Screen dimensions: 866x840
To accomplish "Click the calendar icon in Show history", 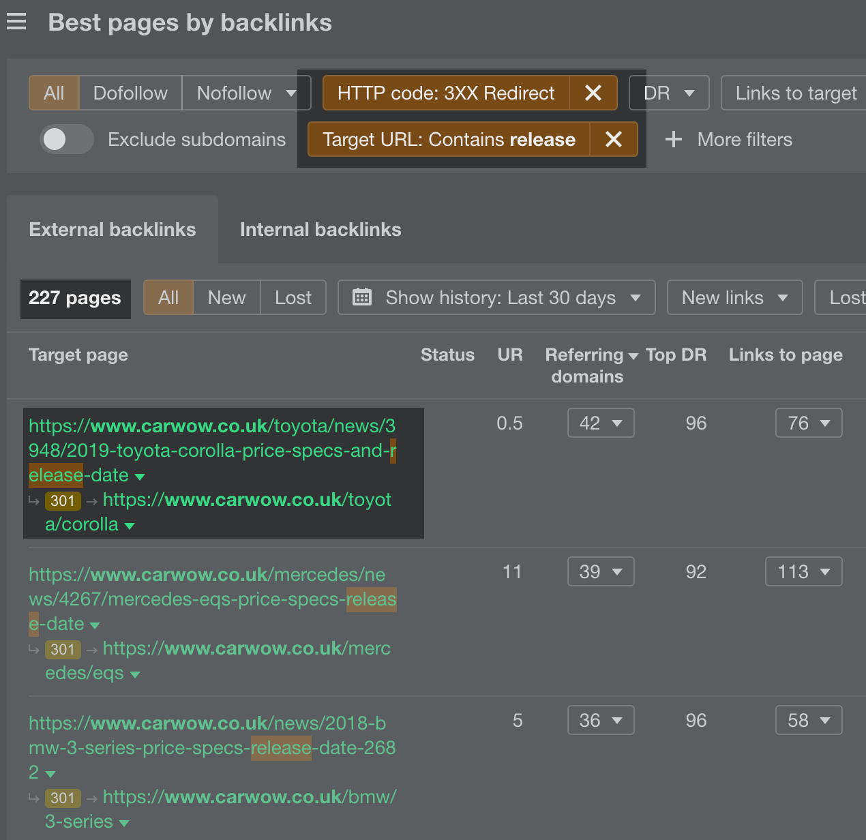I will (x=361, y=297).
